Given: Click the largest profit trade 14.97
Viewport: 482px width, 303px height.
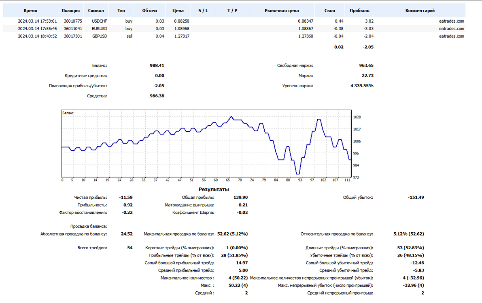Looking at the screenshot, I should [x=242, y=263].
